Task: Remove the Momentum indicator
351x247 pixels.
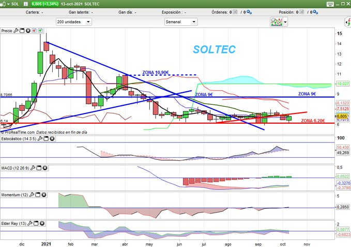Action: tap(44, 195)
